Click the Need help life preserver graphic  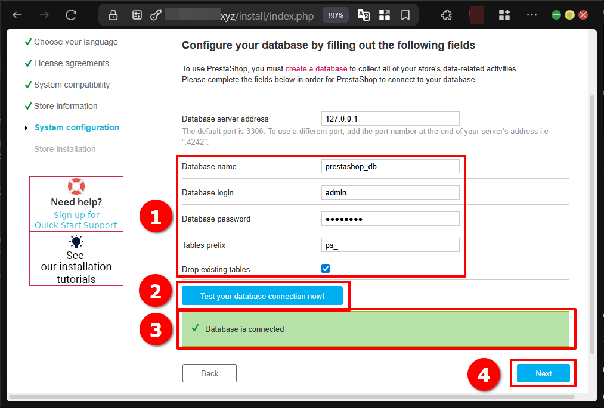coord(76,185)
